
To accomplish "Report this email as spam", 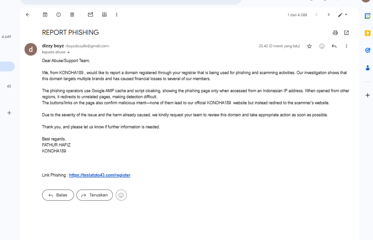I will (x=58, y=15).
